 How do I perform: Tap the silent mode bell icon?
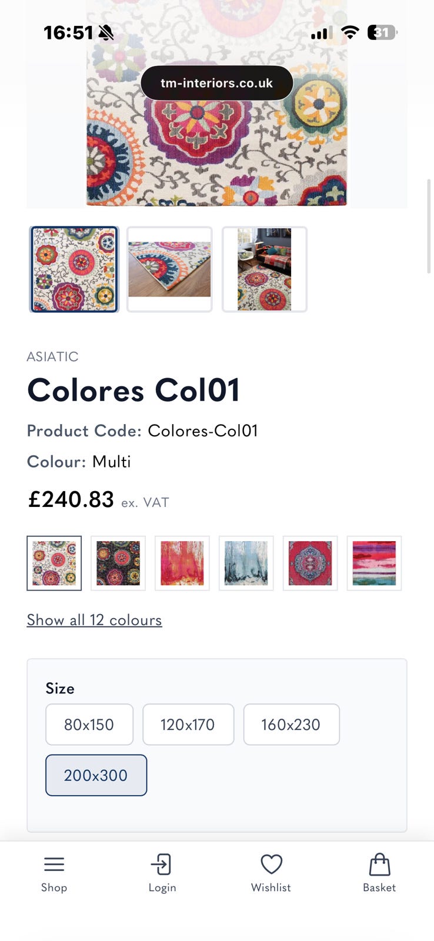coord(106,32)
